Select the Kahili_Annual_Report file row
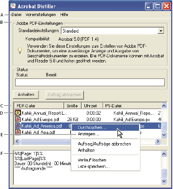The image size is (173, 189). click(88, 113)
